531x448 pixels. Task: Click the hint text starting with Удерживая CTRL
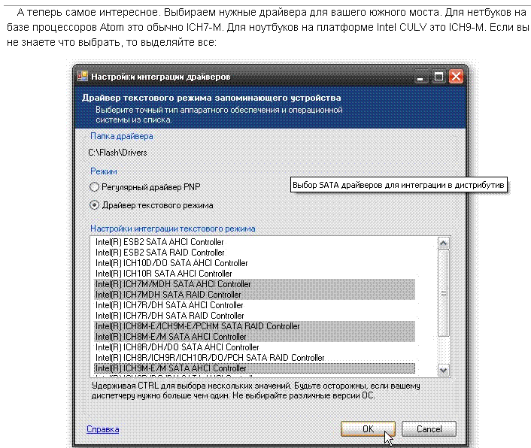click(x=256, y=390)
